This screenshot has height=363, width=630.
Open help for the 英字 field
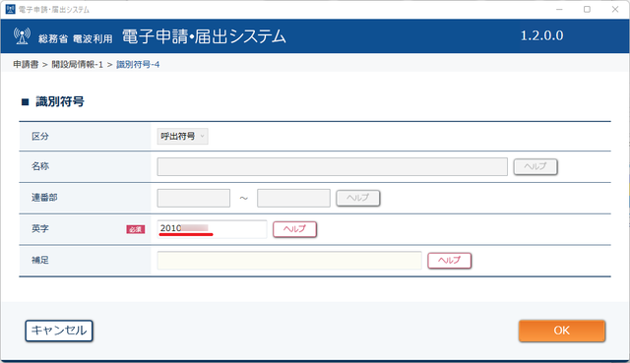[x=294, y=229]
